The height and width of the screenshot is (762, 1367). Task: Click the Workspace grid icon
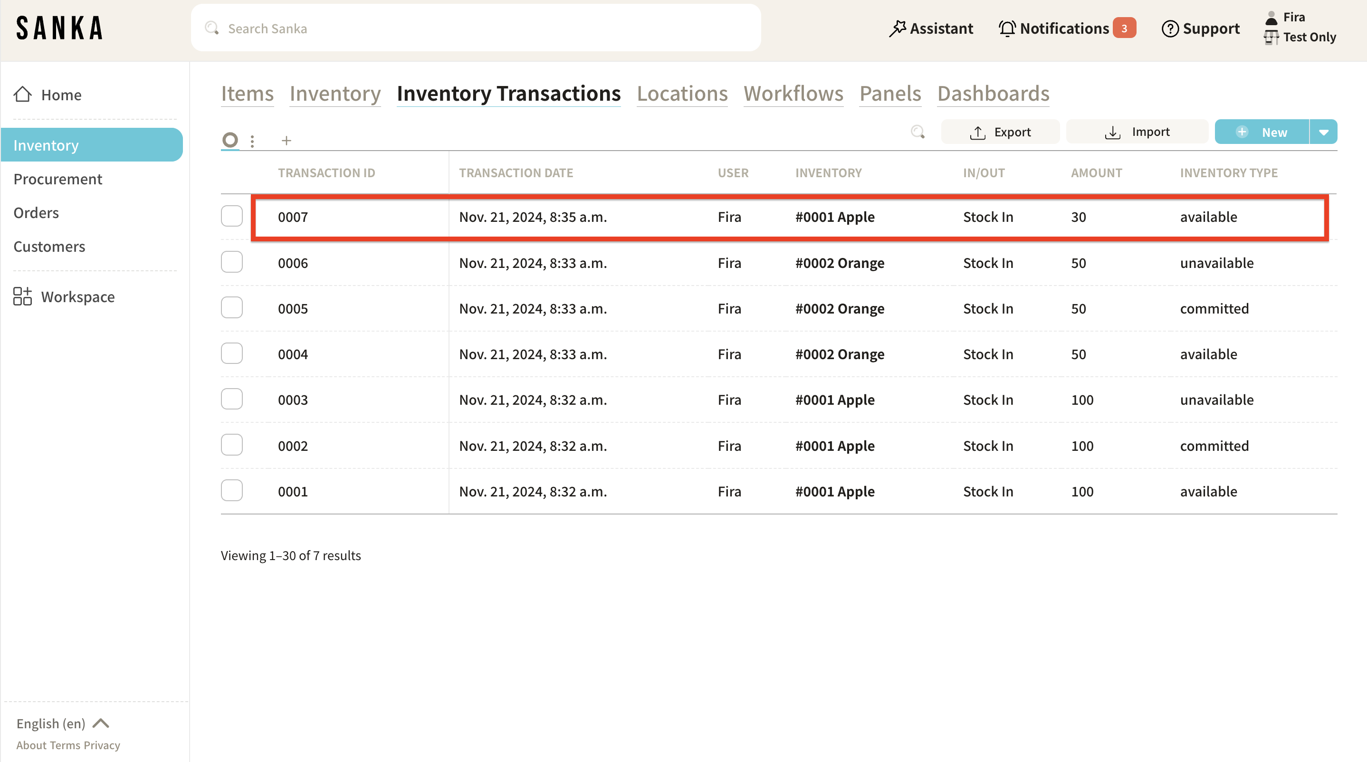click(22, 296)
